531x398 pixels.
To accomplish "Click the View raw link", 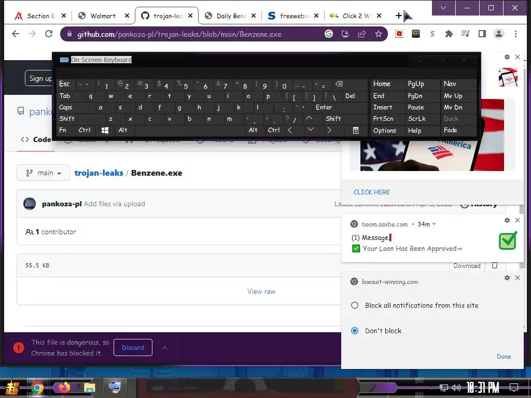I will [261, 291].
